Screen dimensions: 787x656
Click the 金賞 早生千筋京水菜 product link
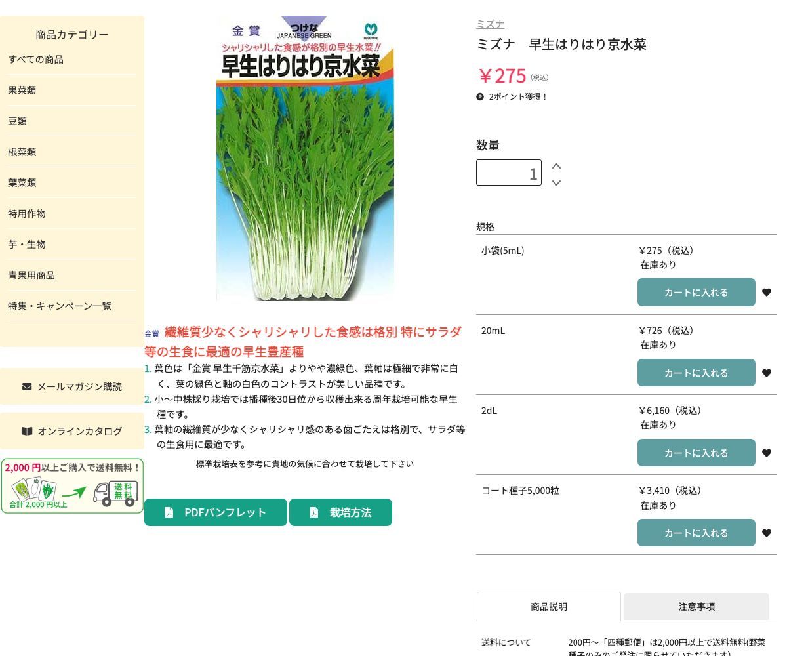[236, 368]
